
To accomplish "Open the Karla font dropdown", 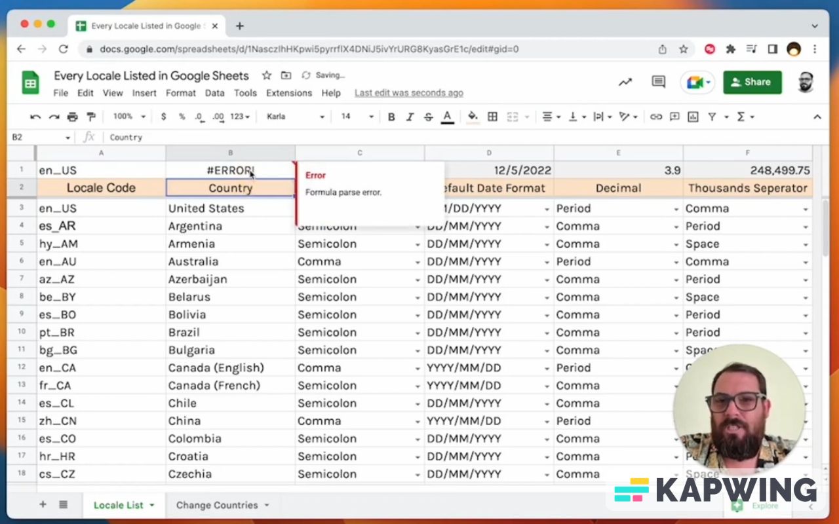I will (295, 117).
